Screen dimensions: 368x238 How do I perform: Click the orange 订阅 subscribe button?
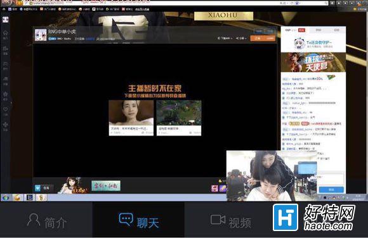[263, 38]
